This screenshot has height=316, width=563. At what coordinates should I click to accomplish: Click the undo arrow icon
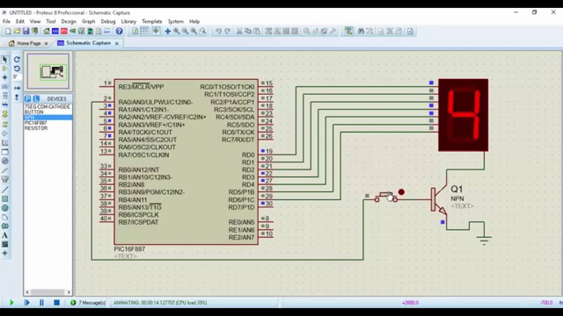tap(219, 31)
